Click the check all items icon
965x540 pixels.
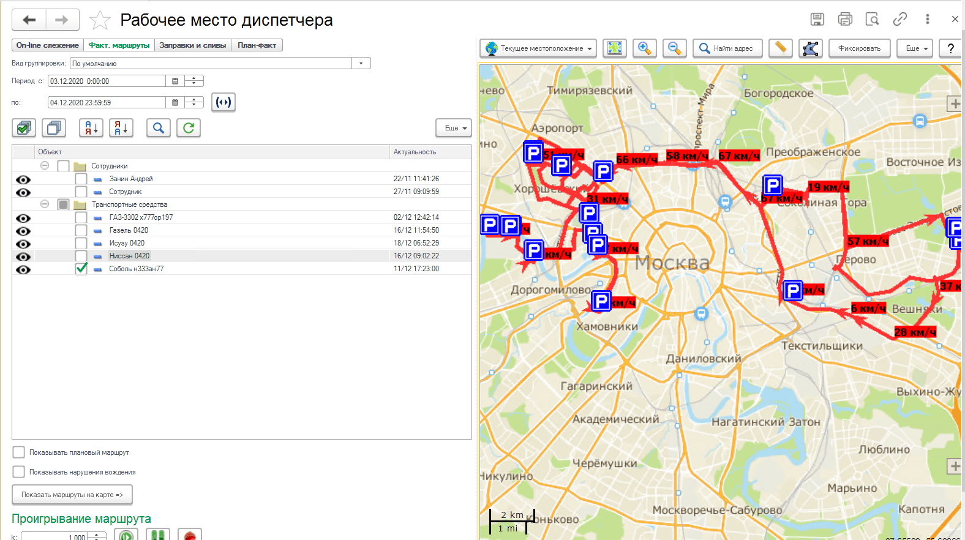(x=24, y=128)
